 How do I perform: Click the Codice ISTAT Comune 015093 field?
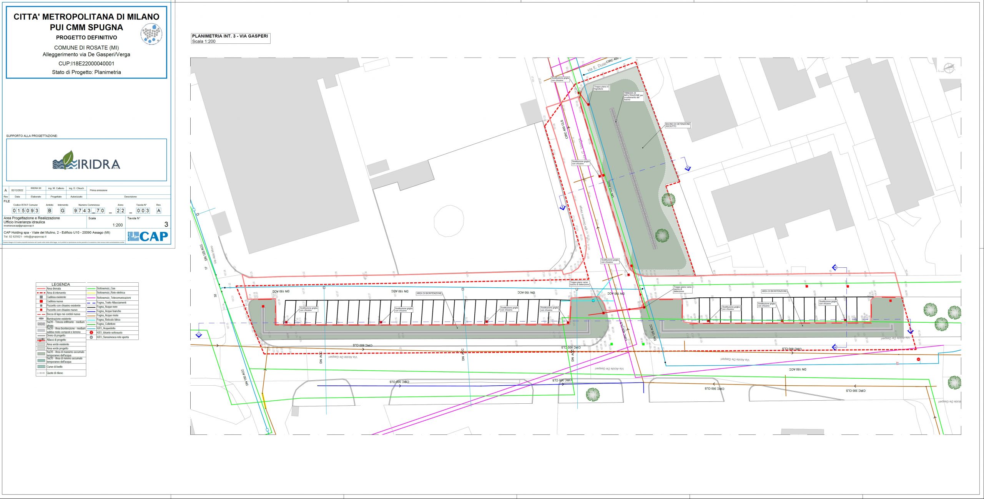(25, 211)
